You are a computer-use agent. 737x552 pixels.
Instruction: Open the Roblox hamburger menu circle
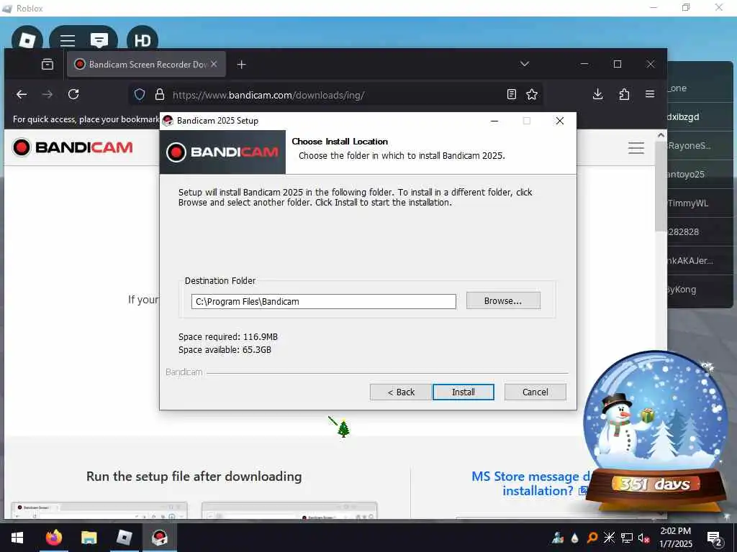coord(67,40)
